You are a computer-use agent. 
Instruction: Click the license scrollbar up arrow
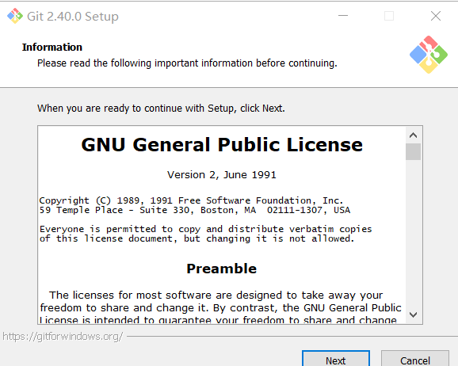pos(413,135)
